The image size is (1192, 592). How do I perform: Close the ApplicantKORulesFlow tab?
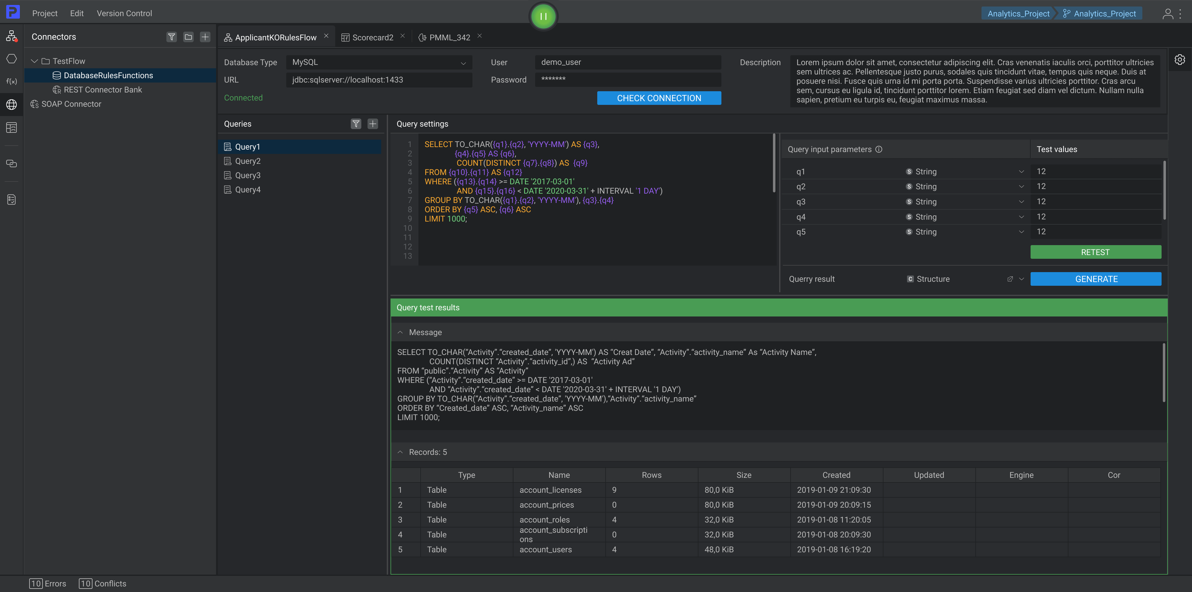tap(326, 36)
